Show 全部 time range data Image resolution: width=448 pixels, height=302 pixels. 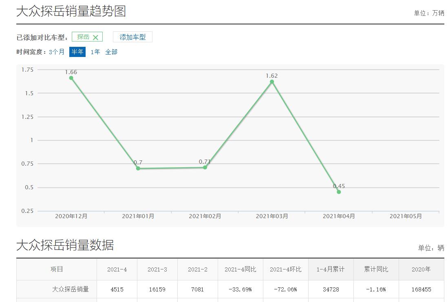[111, 52]
